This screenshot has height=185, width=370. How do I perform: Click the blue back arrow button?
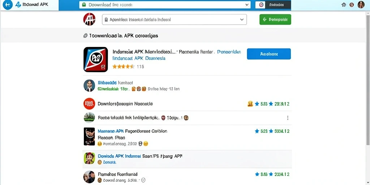click(8, 5)
